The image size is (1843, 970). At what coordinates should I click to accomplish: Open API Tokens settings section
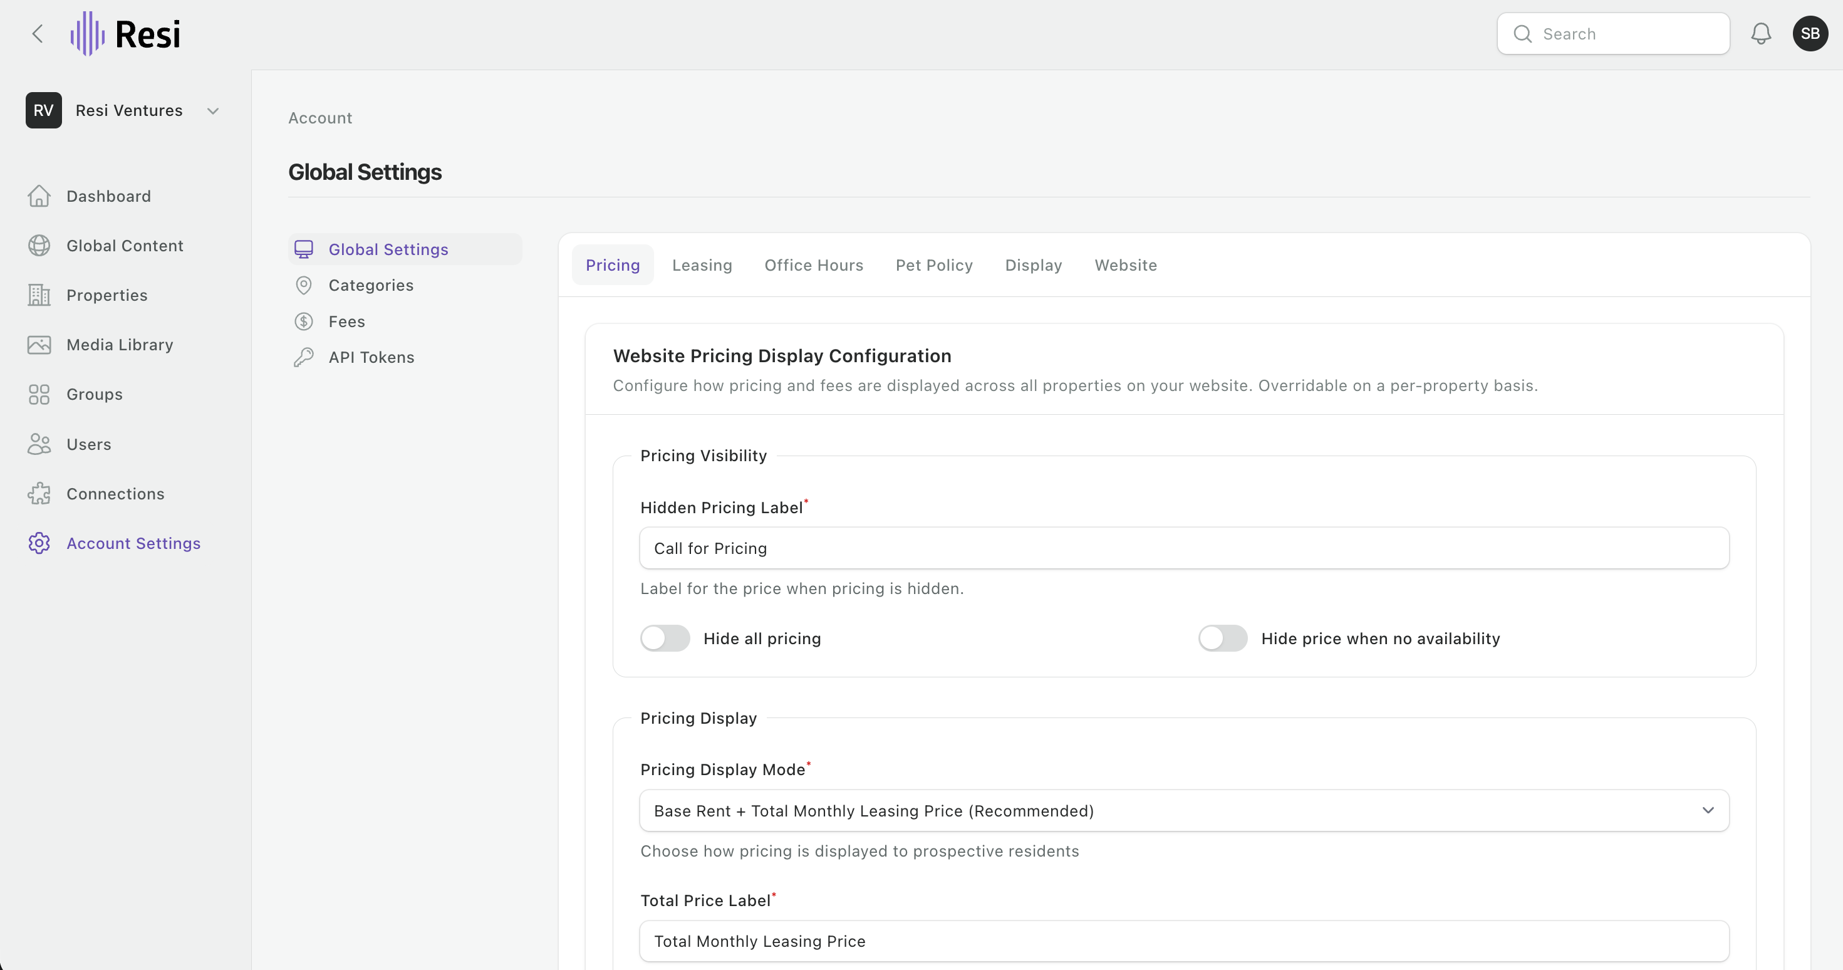(x=371, y=357)
